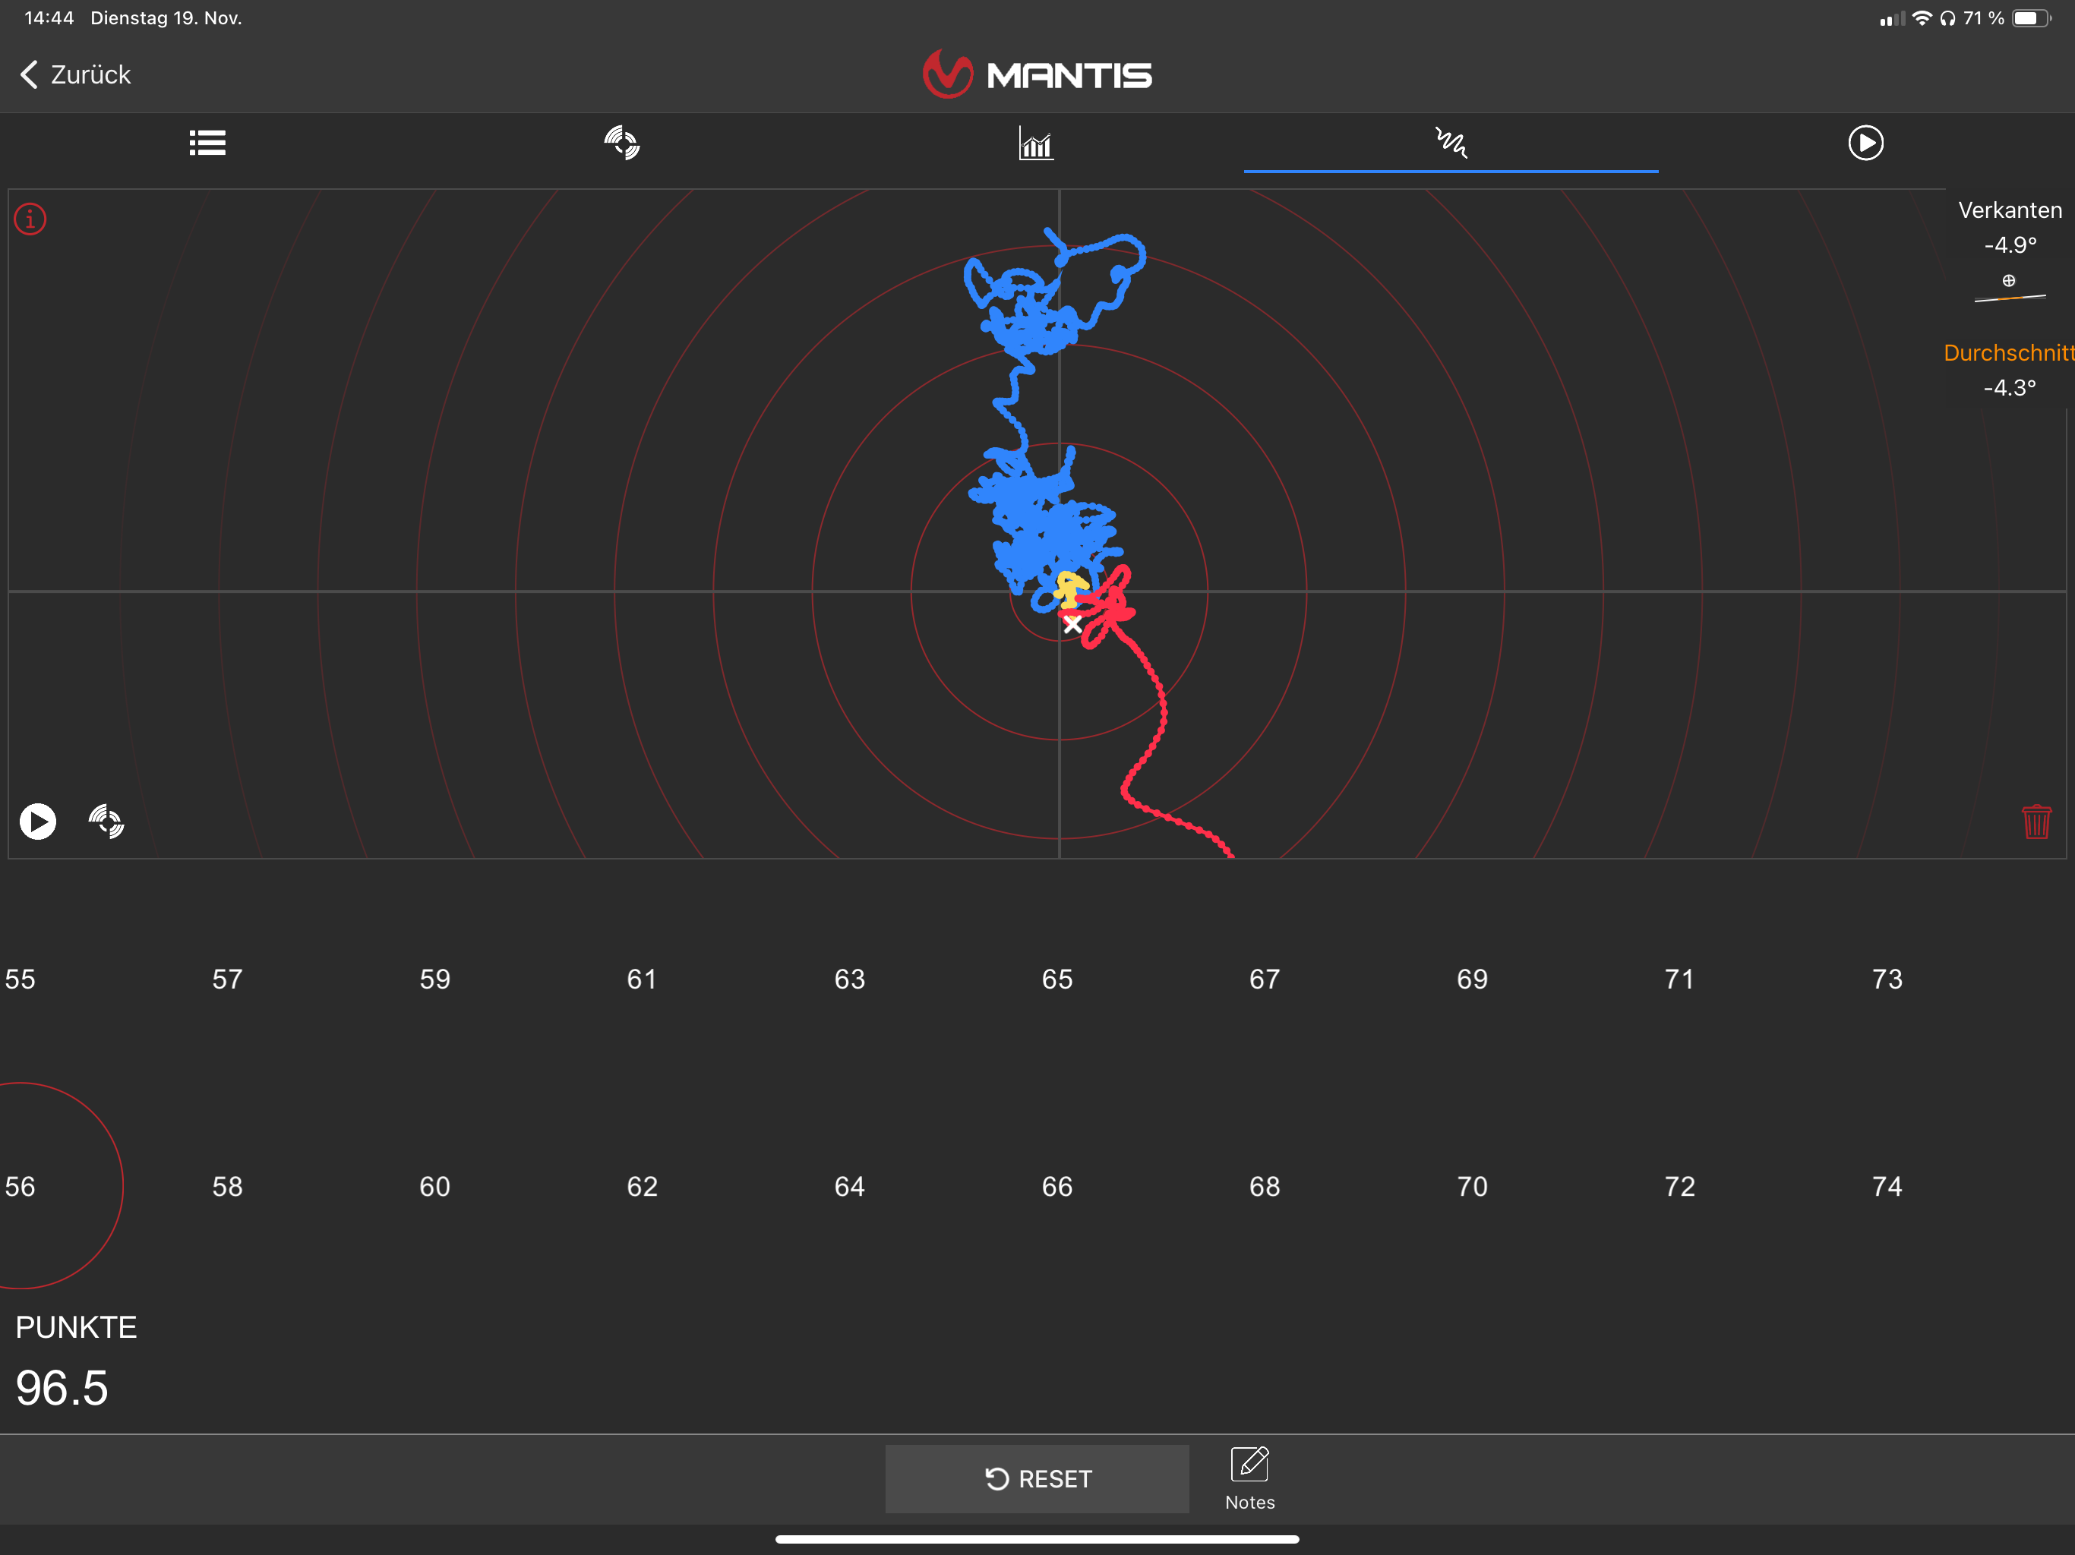
Task: Open the Notes editor icon
Action: (1249, 1465)
